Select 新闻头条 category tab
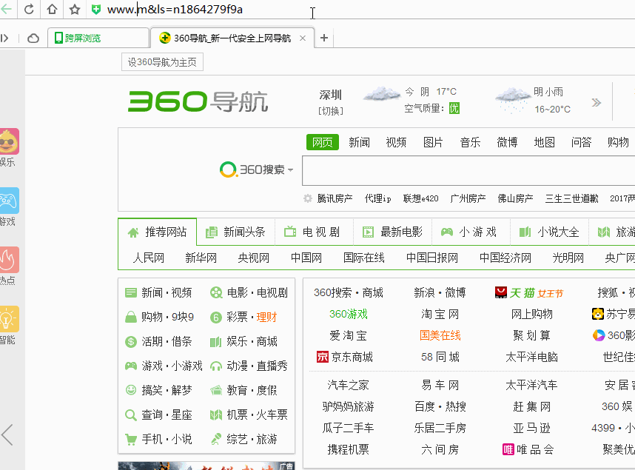This screenshot has height=470, width=635. point(235,232)
